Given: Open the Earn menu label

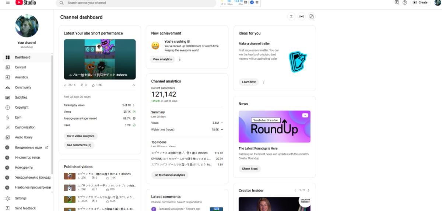Looking at the screenshot, I should click(x=18, y=117).
